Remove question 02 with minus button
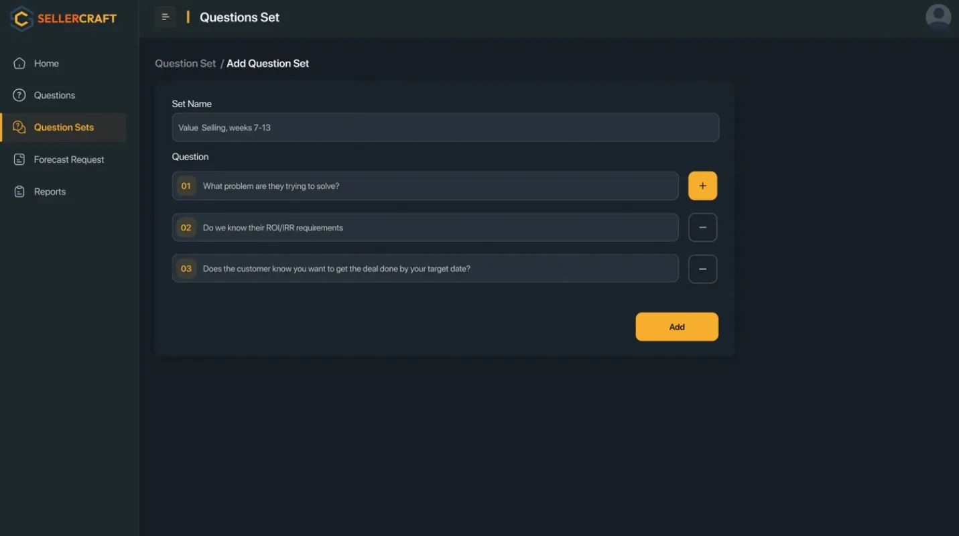 pyautogui.click(x=702, y=228)
